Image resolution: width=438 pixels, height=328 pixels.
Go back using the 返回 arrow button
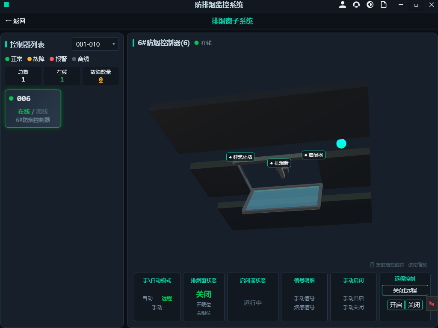15,21
